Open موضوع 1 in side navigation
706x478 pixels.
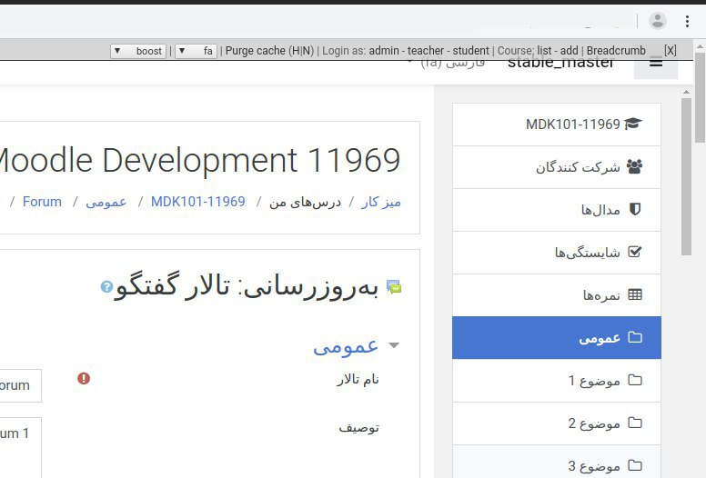pos(557,381)
